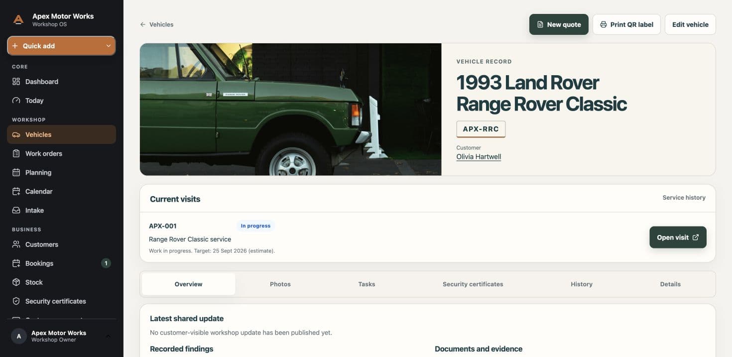The image size is (732, 357).
Task: Click the In progress status badge
Action: coord(255,226)
